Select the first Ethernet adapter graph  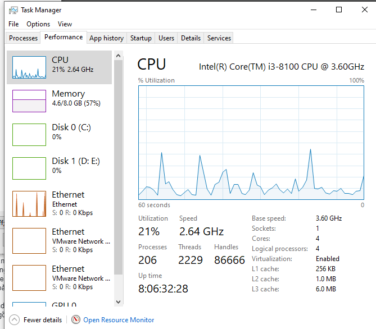29,204
